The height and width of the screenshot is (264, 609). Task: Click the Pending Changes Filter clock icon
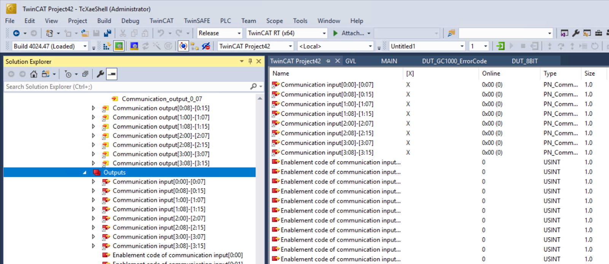click(x=68, y=74)
